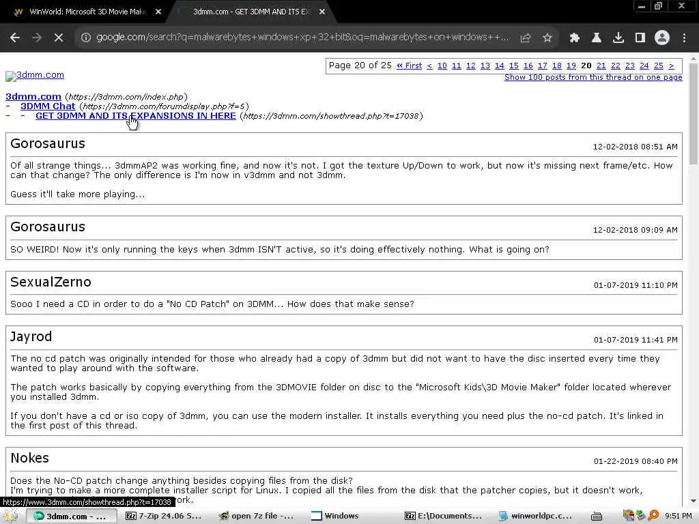Go to page 23 of the thread
Screen dimensions: 699x524
(630, 66)
